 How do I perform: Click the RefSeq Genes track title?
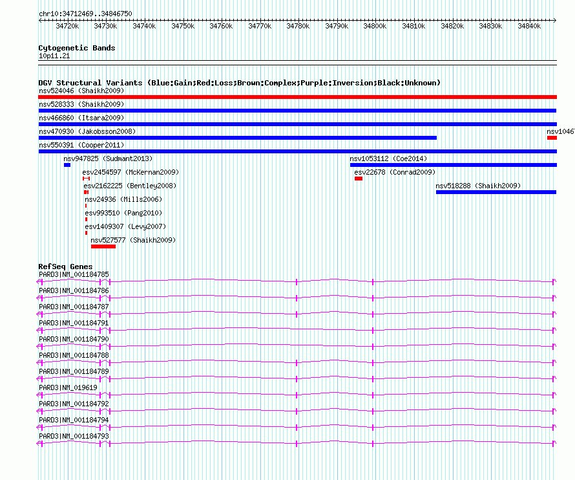tap(65, 267)
